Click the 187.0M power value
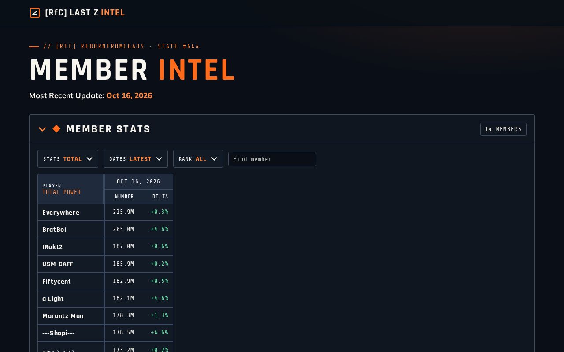The image size is (564, 352). [123, 246]
